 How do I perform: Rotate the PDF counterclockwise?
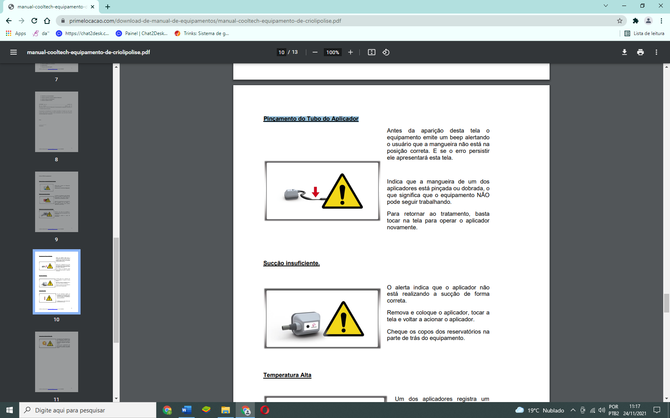pyautogui.click(x=386, y=52)
